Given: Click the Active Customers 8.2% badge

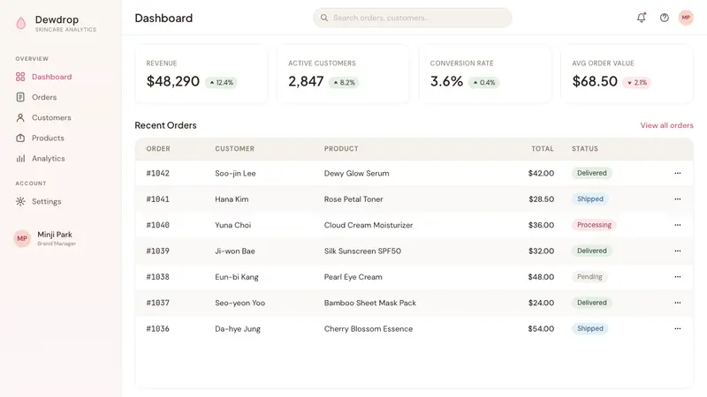Looking at the screenshot, I should click(344, 82).
